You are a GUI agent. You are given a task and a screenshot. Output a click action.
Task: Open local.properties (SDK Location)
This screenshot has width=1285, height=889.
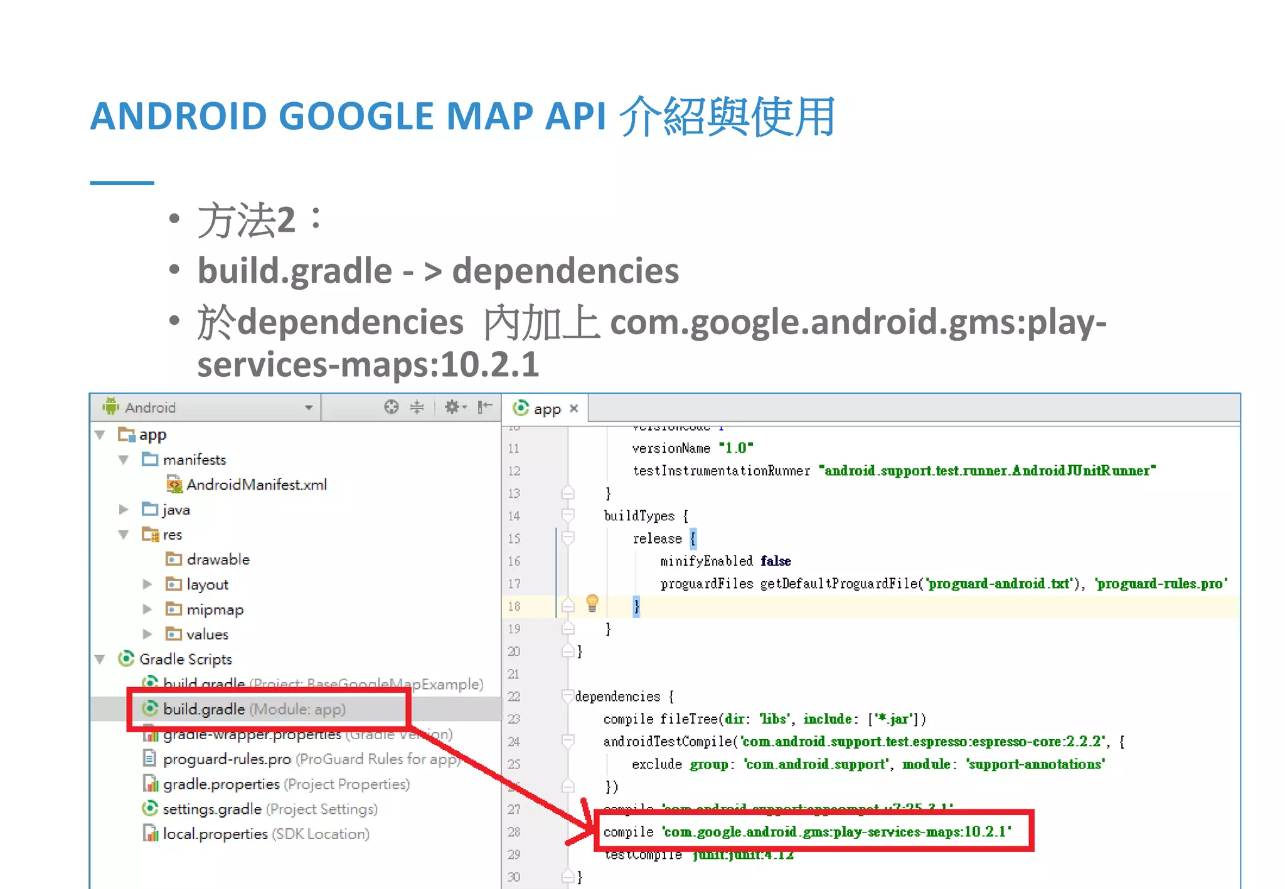(x=265, y=834)
